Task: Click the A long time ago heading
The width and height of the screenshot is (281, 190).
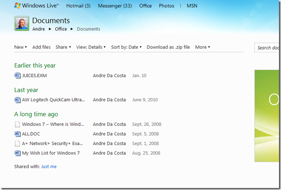Action: [x=36, y=114]
